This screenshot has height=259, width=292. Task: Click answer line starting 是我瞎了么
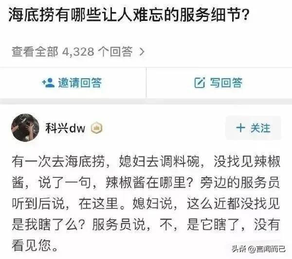[x=146, y=224]
